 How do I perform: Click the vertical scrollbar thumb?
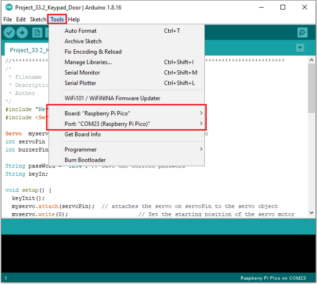[x=311, y=88]
